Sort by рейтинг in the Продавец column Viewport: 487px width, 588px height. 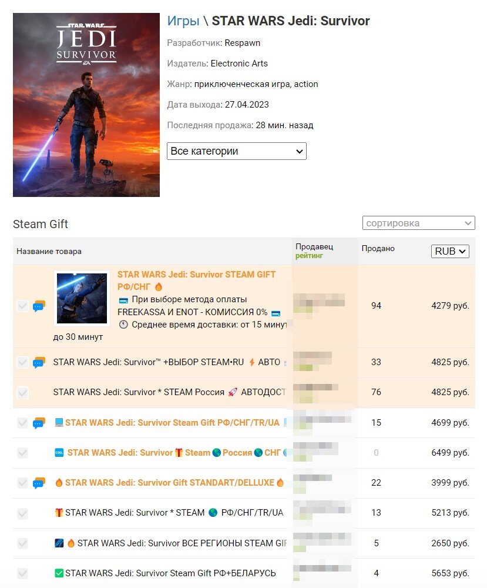309,256
